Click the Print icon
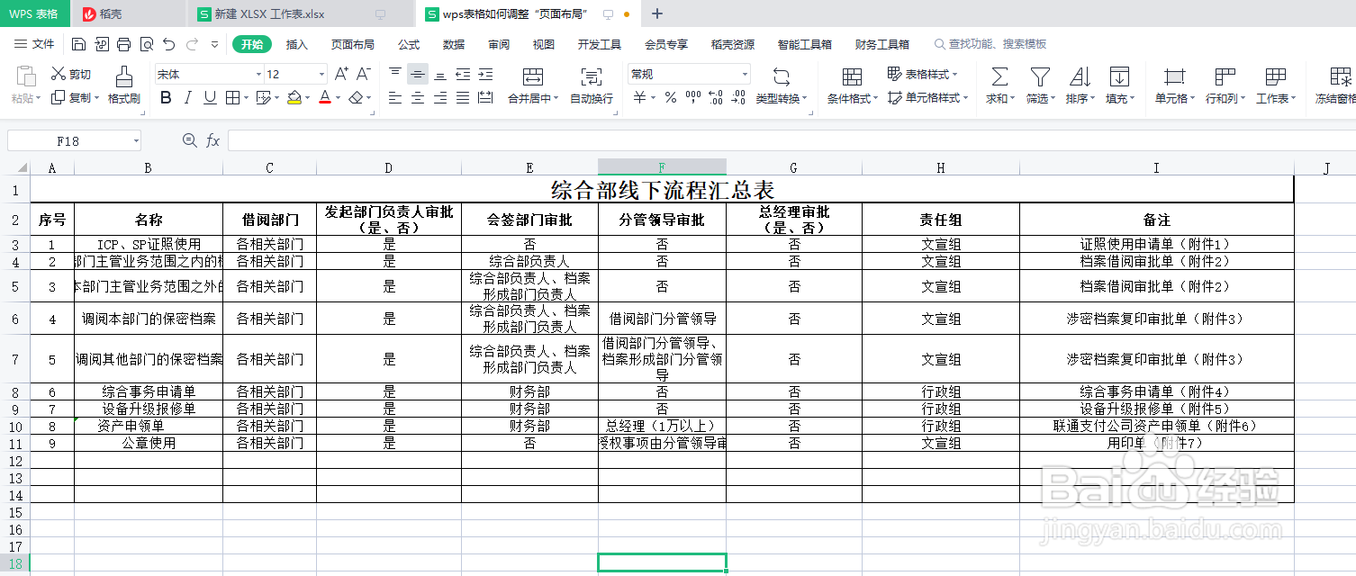 (x=123, y=44)
